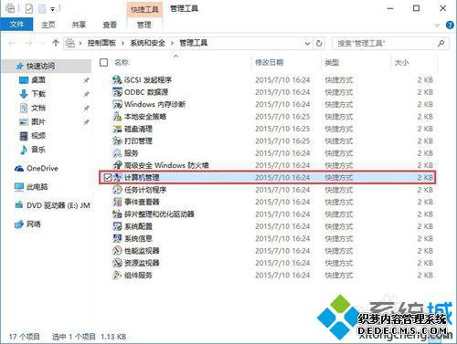The image size is (457, 344).
Task: Select the 本地安全策略 icon
Action: tap(117, 117)
